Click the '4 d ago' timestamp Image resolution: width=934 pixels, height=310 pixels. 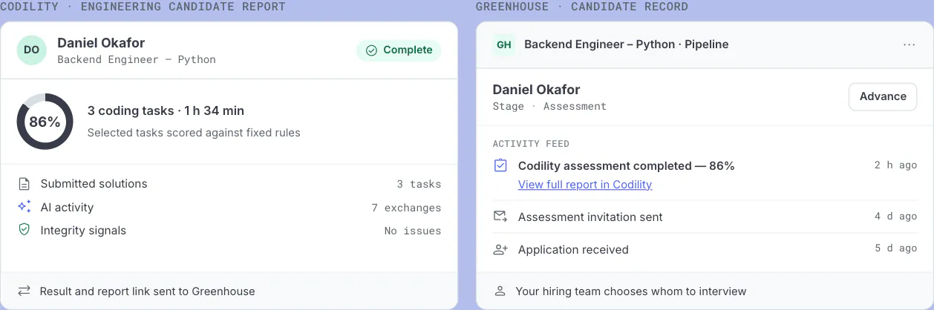click(x=895, y=217)
